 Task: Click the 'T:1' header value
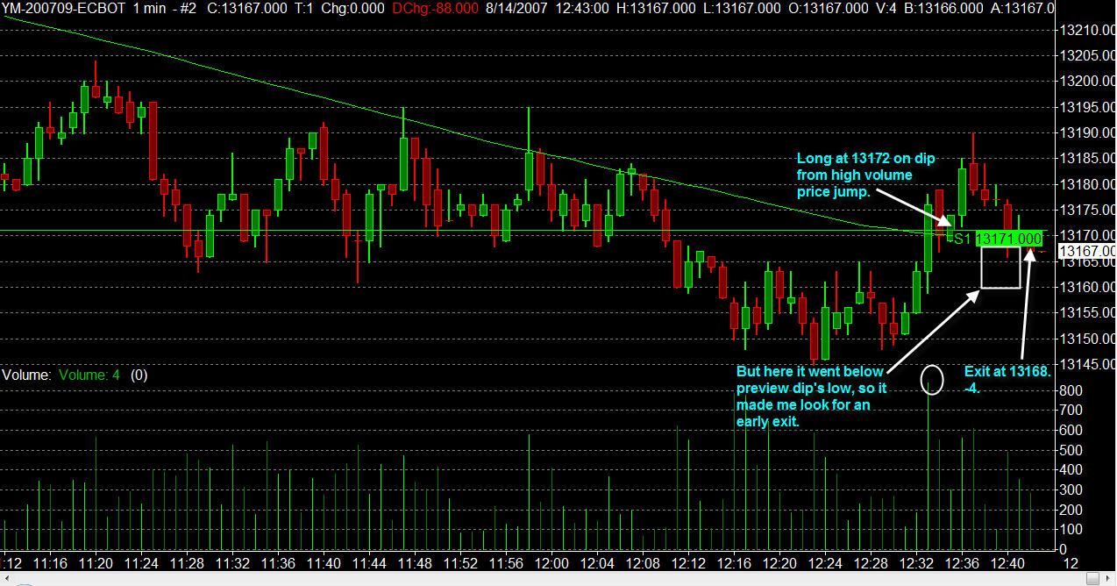pos(302,8)
